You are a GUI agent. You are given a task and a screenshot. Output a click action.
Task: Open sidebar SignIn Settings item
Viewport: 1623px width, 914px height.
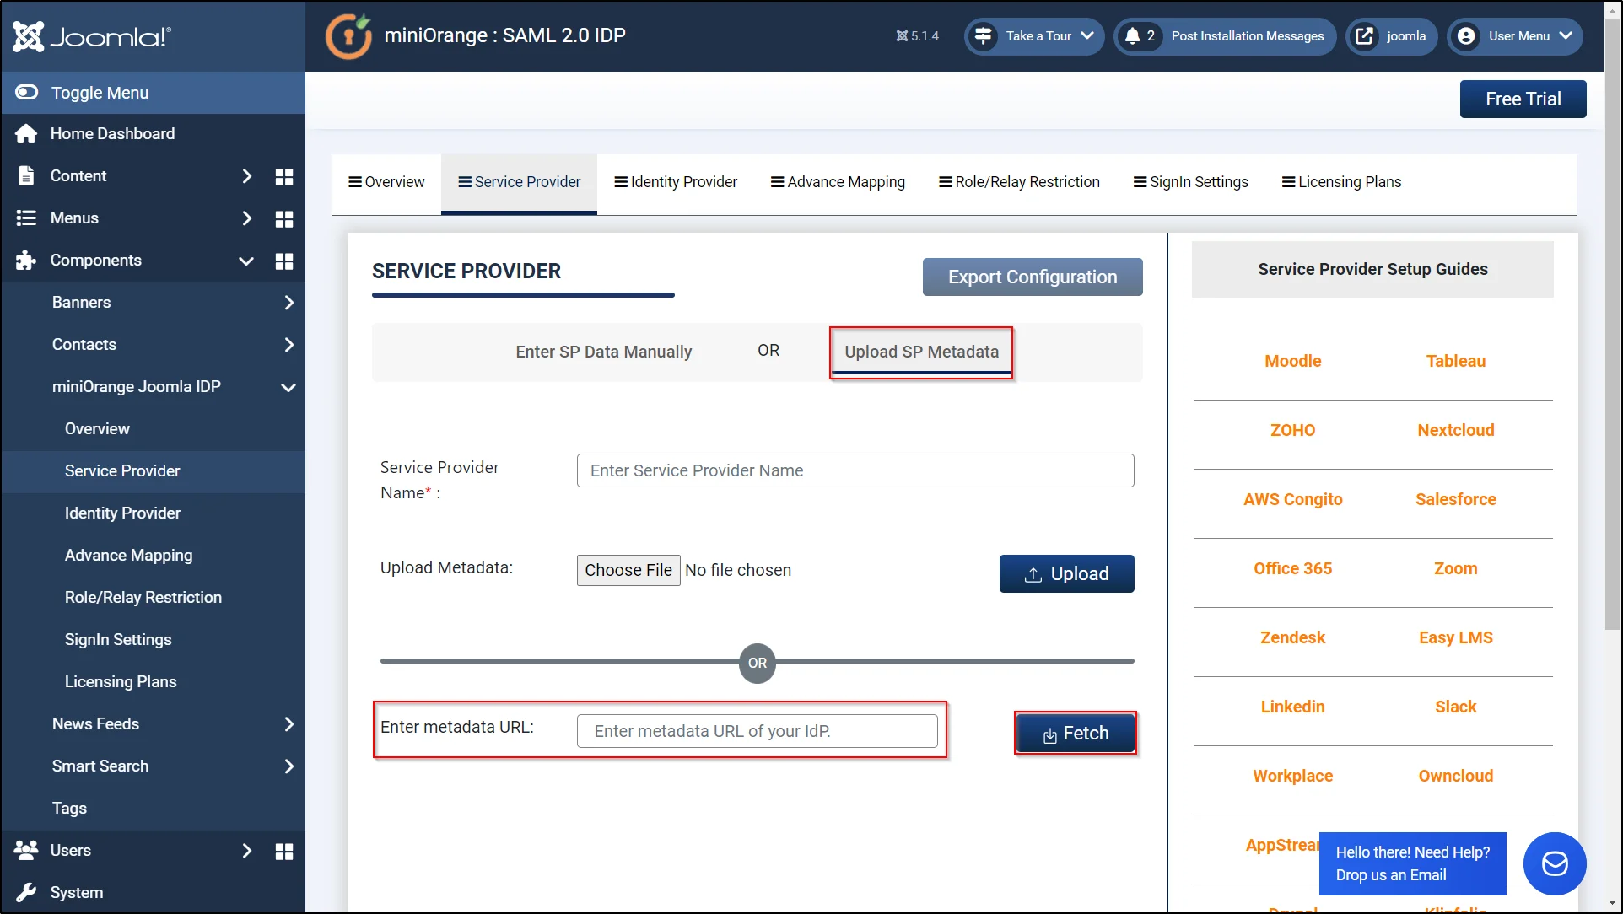(118, 639)
